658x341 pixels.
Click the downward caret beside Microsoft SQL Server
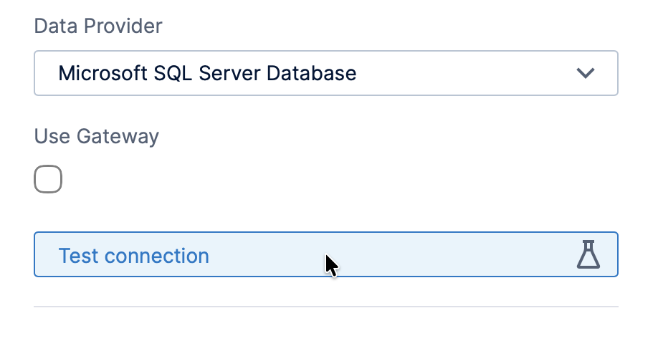click(x=586, y=73)
